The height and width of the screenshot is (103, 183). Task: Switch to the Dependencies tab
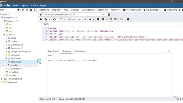88,10
